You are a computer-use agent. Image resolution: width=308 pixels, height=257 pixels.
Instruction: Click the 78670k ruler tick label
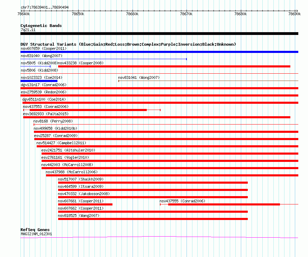coord(186,14)
